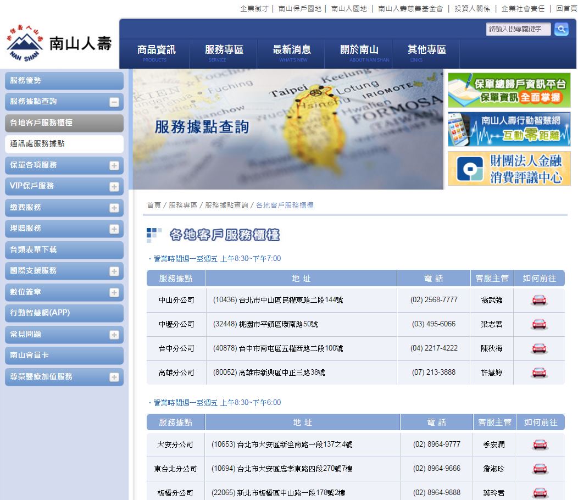
Task: Click the magnifier search button
Action: [561, 29]
